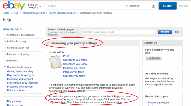Open eBay glossary link
This screenshot has height=106, width=191.
point(14,101)
